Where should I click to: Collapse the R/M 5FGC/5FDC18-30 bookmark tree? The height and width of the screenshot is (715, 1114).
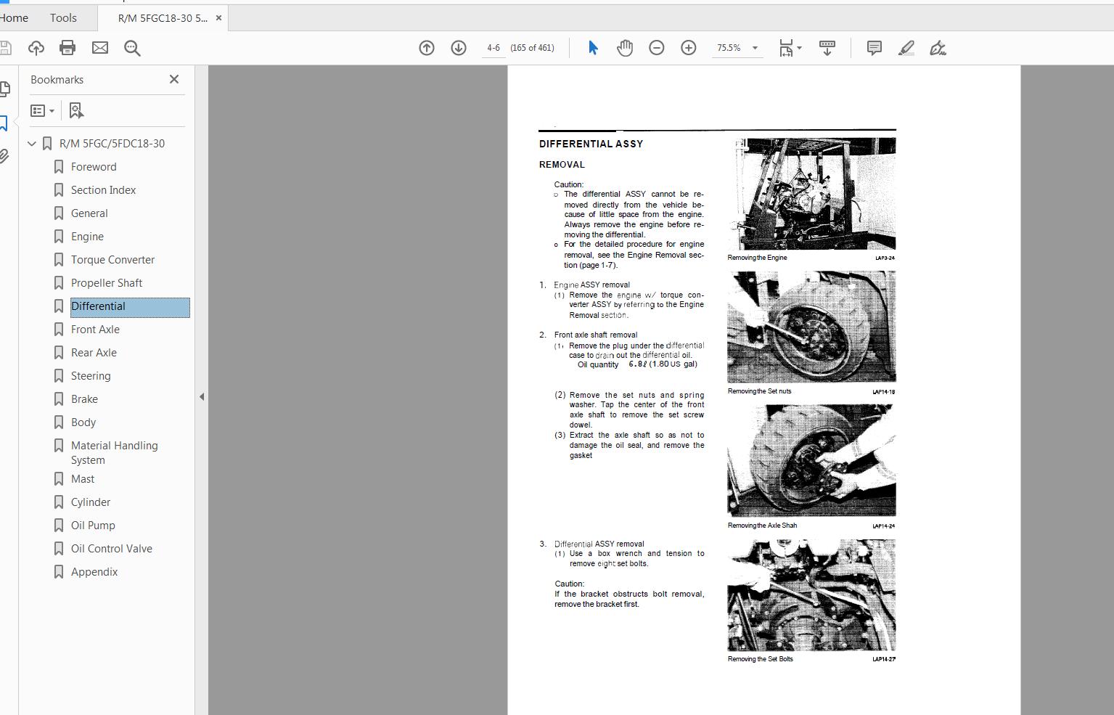click(31, 143)
